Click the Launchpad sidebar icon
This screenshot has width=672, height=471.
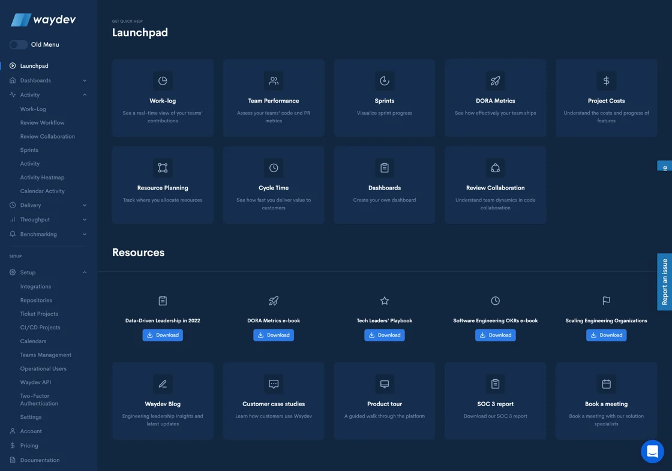(13, 65)
